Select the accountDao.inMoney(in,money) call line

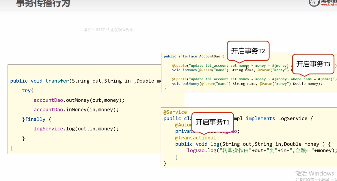click(76, 110)
